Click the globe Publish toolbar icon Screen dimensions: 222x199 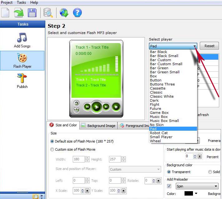click(64, 13)
